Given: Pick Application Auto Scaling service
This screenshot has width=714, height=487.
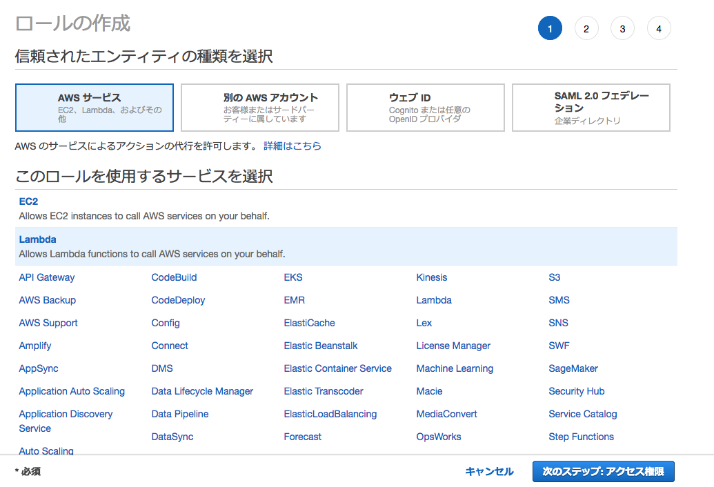Looking at the screenshot, I should (72, 391).
